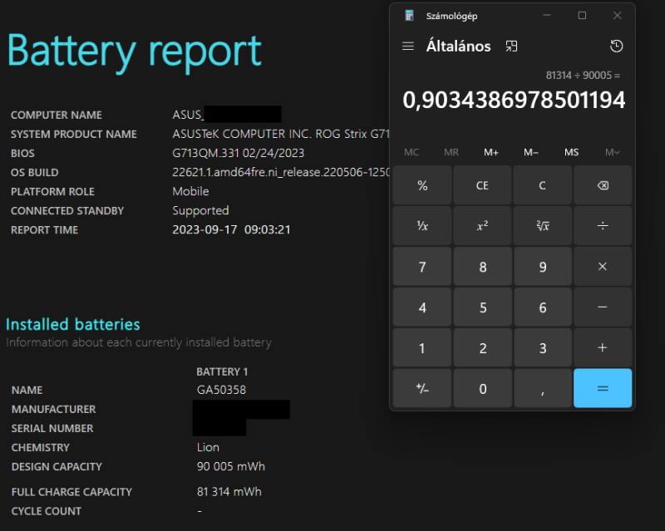Viewport: 665px width, 531px height.
Task: Click connected standby value Supported
Action: [200, 211]
